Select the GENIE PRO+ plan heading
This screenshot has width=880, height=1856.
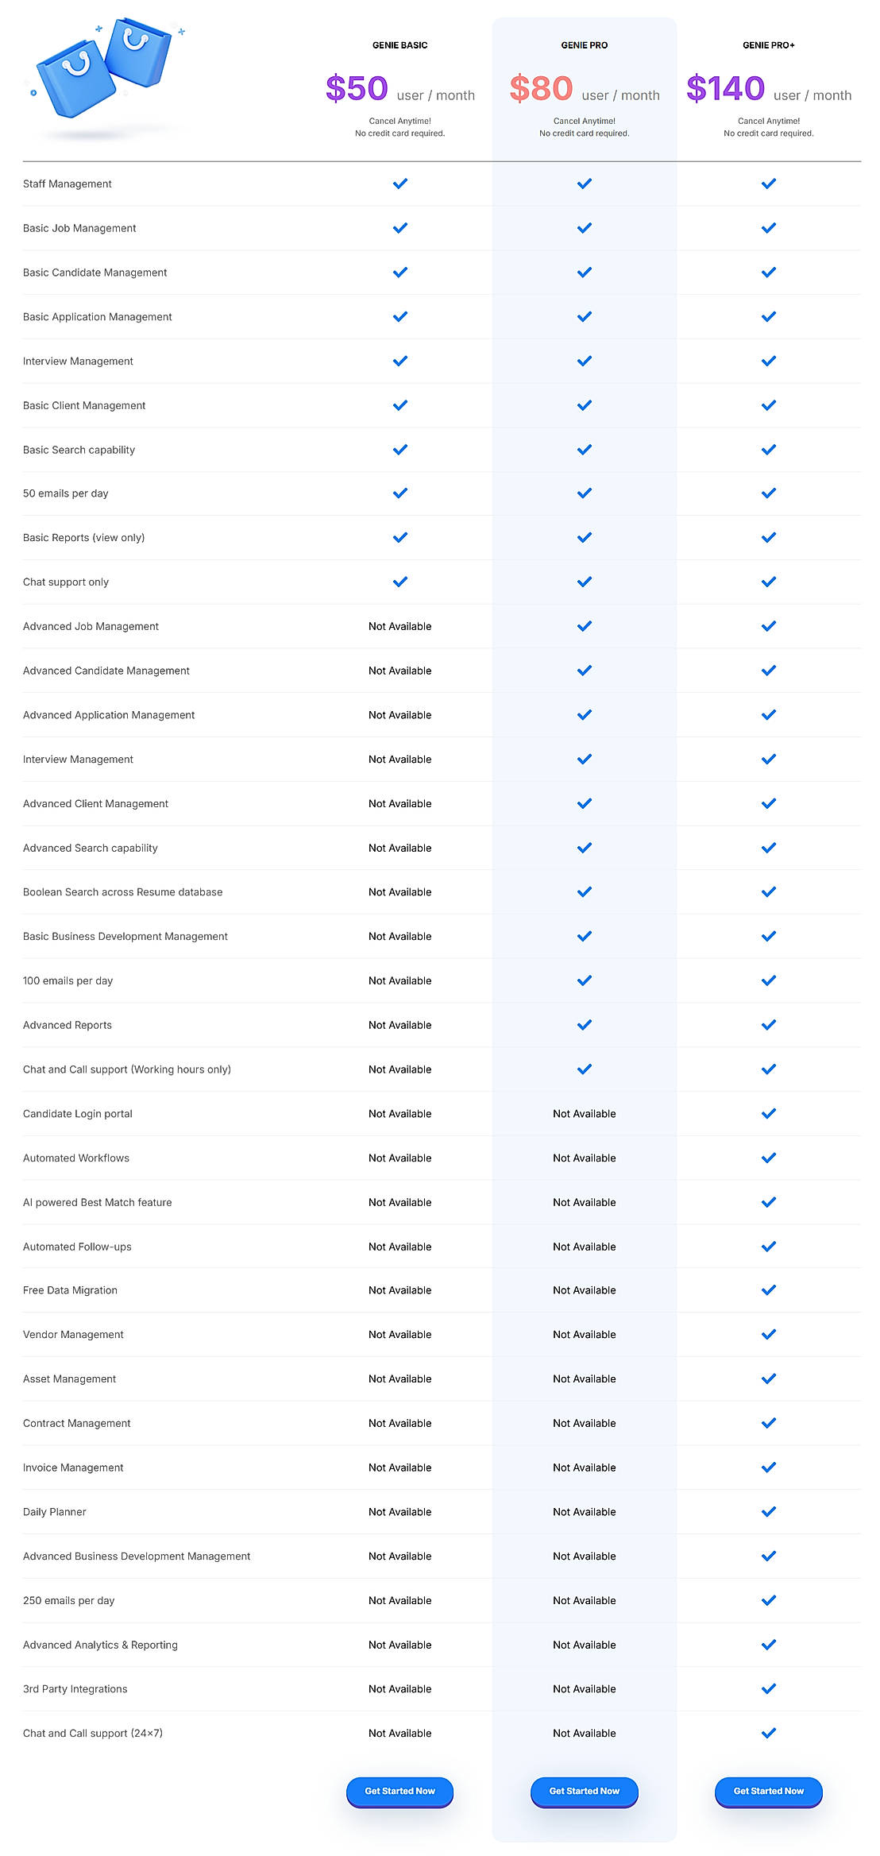pyautogui.click(x=768, y=45)
